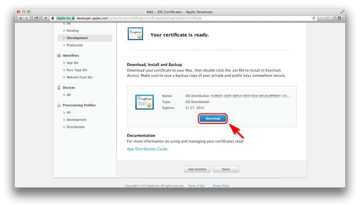Click the Reader button in the address bar
360x208 pixels.
coord(325,18)
